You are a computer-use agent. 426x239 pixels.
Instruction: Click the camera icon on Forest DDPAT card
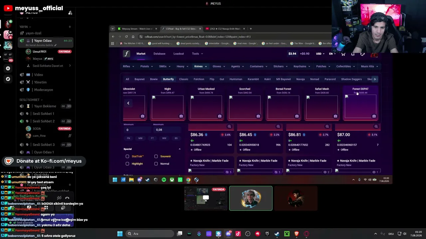(x=374, y=116)
